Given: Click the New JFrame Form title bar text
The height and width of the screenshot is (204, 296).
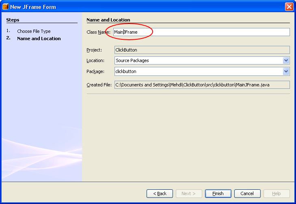Looking at the screenshot, I should (x=33, y=7).
